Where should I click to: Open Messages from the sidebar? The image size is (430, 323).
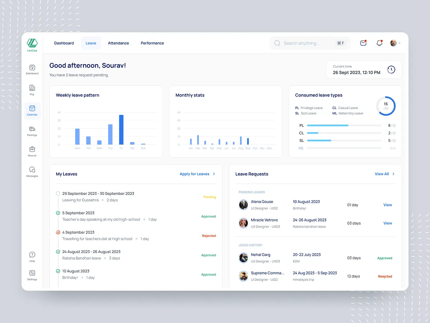pos(32,169)
